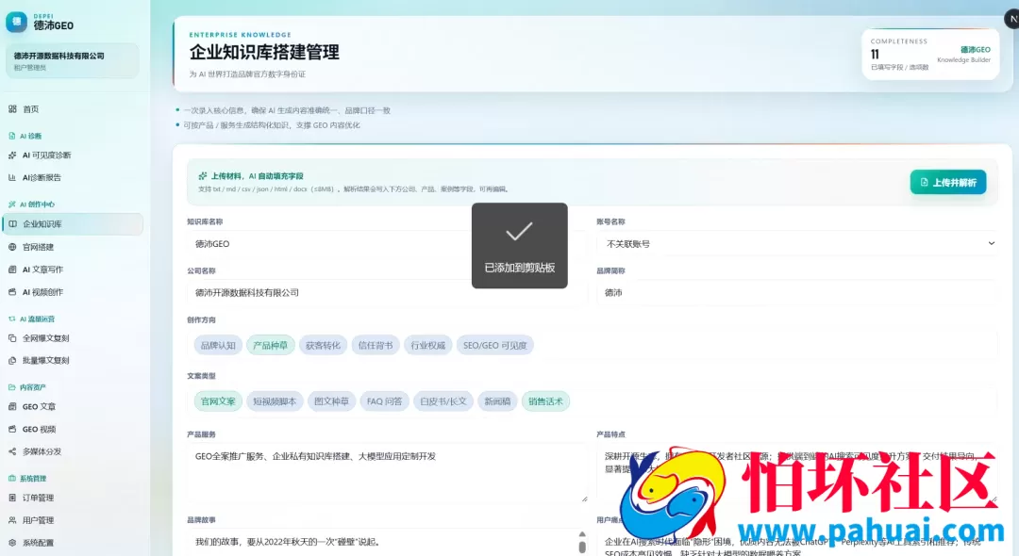Click the GEO 文章 icon
Viewport: 1019px width, 556px height.
(x=12, y=406)
